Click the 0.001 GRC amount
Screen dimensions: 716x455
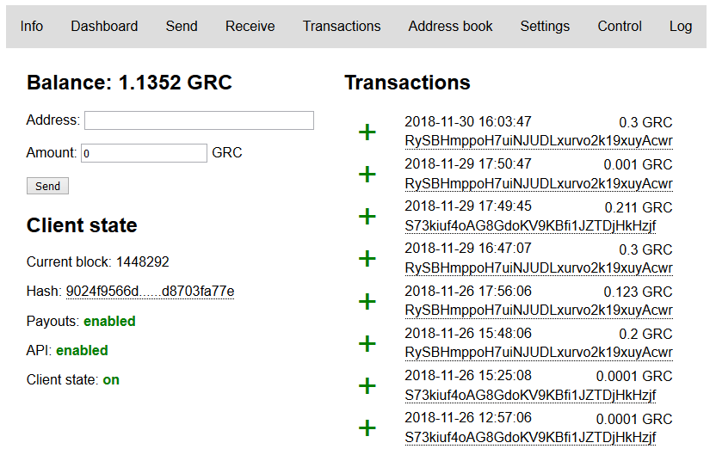638,165
